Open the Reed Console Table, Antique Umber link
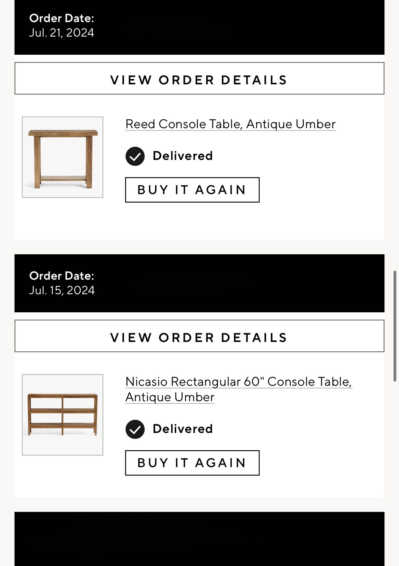This screenshot has width=399, height=566. coord(230,124)
